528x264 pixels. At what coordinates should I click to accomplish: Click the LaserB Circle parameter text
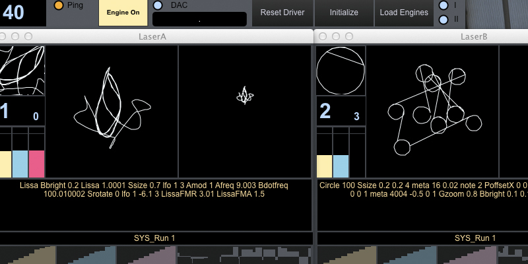[422, 190]
